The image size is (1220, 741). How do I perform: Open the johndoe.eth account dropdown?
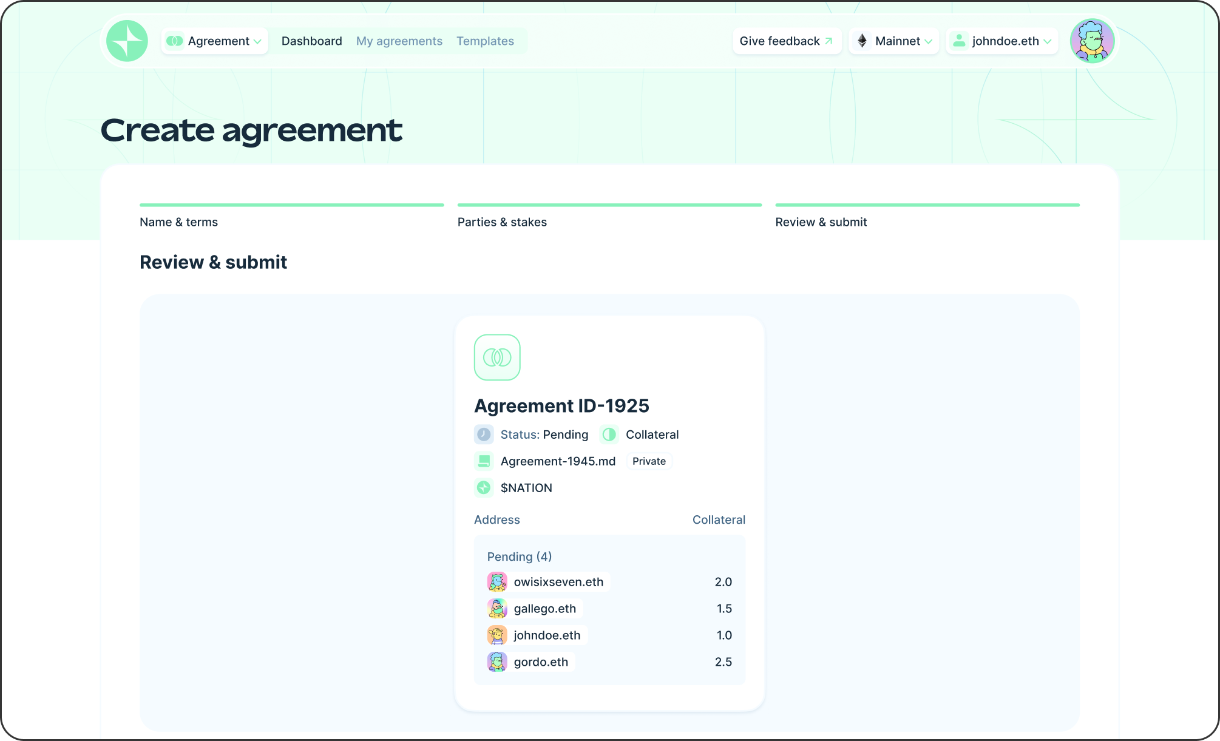point(1002,41)
